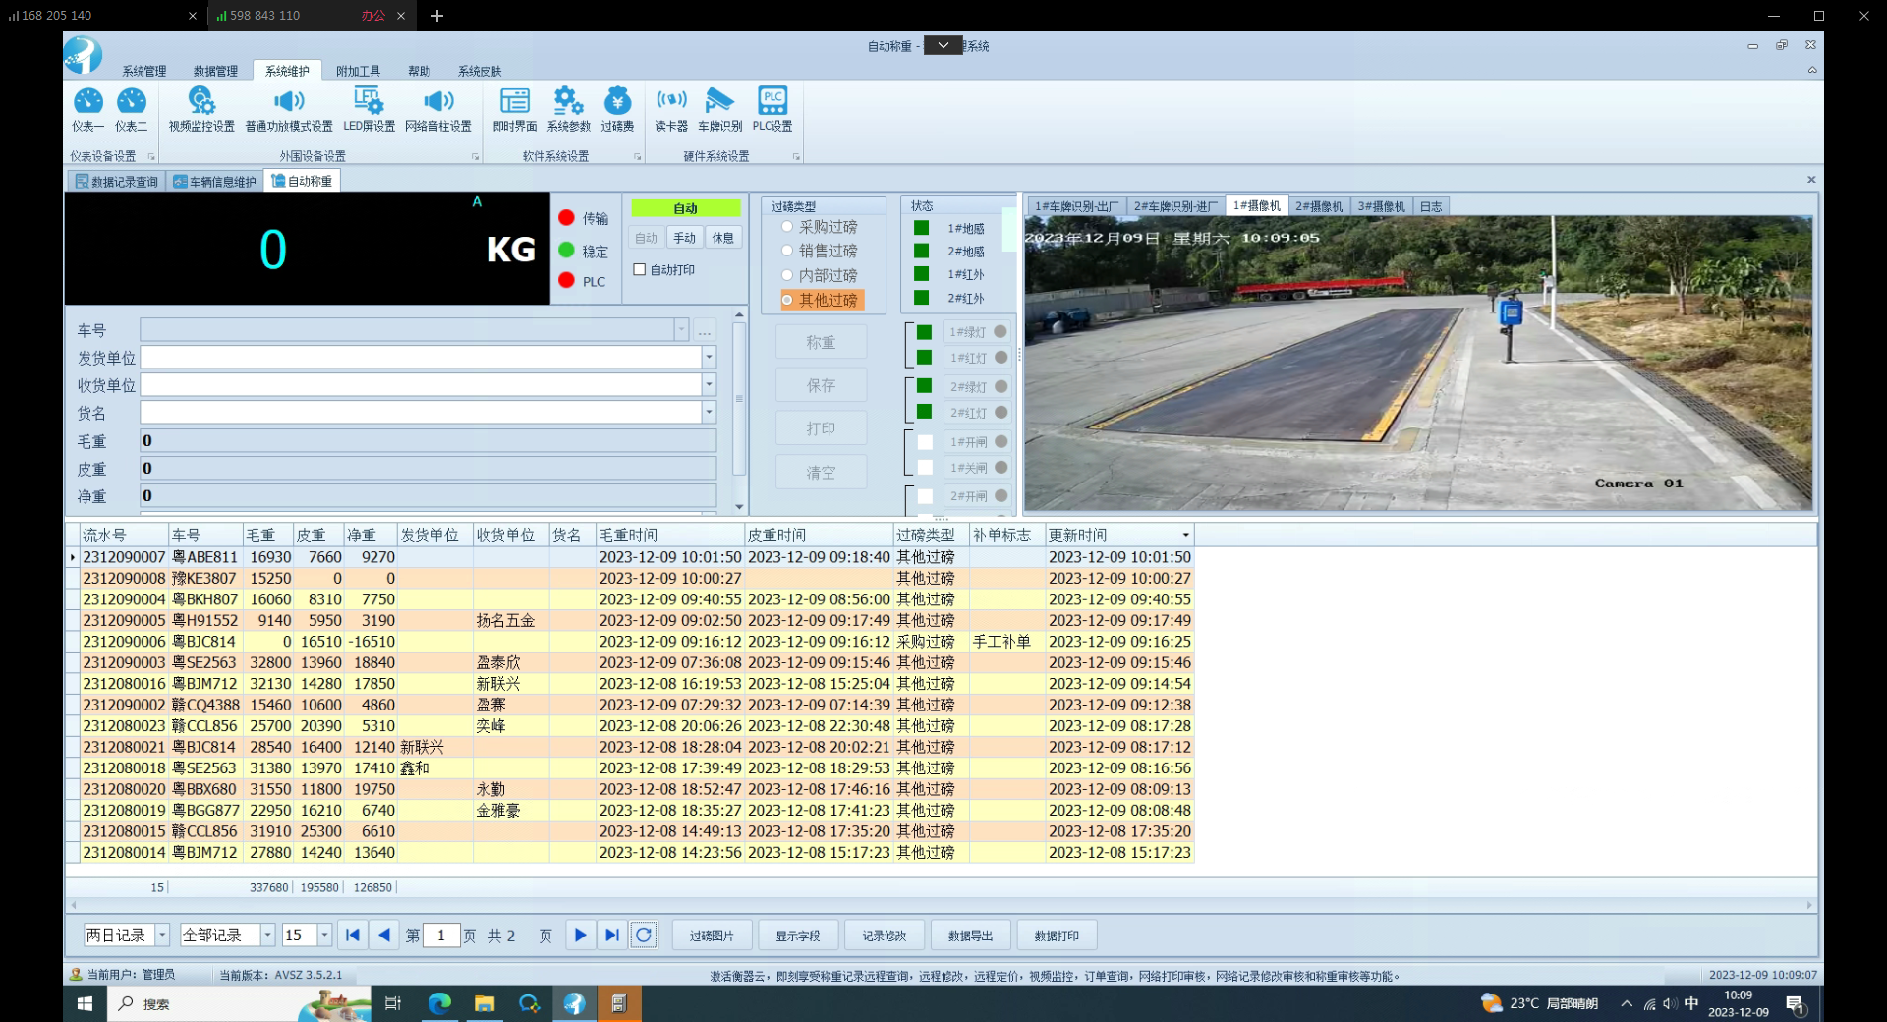This screenshot has width=1887, height=1022.
Task: Click the horizontal scrollbar under the records table
Action: tap(942, 905)
